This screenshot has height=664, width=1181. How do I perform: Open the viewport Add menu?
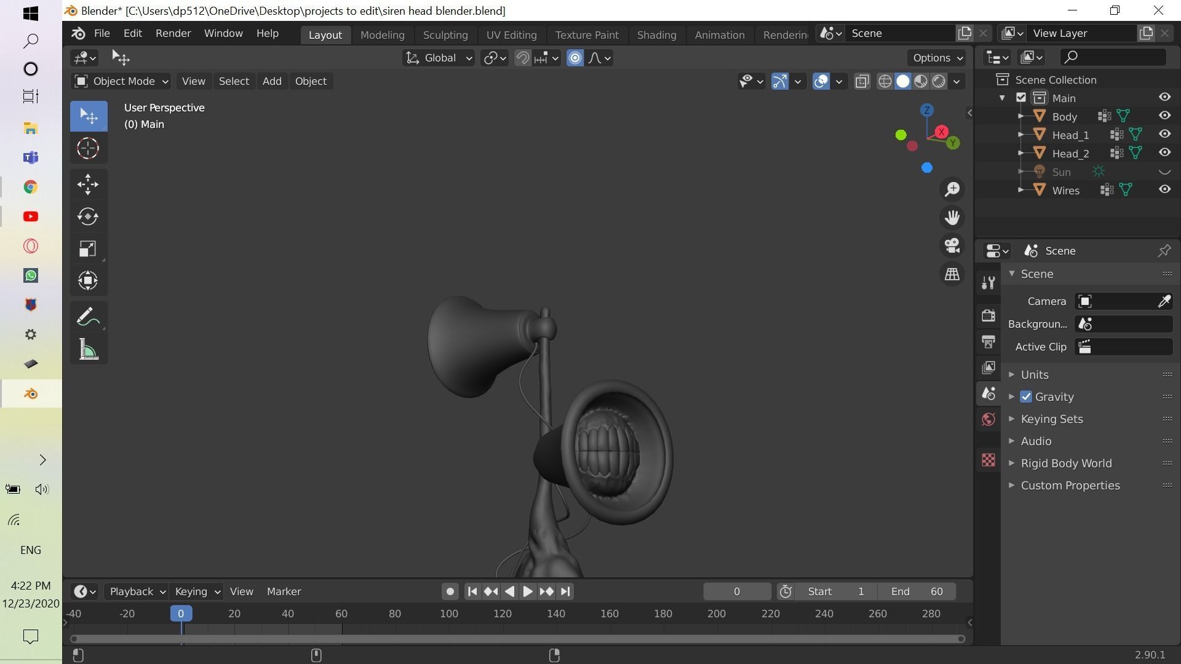click(272, 81)
